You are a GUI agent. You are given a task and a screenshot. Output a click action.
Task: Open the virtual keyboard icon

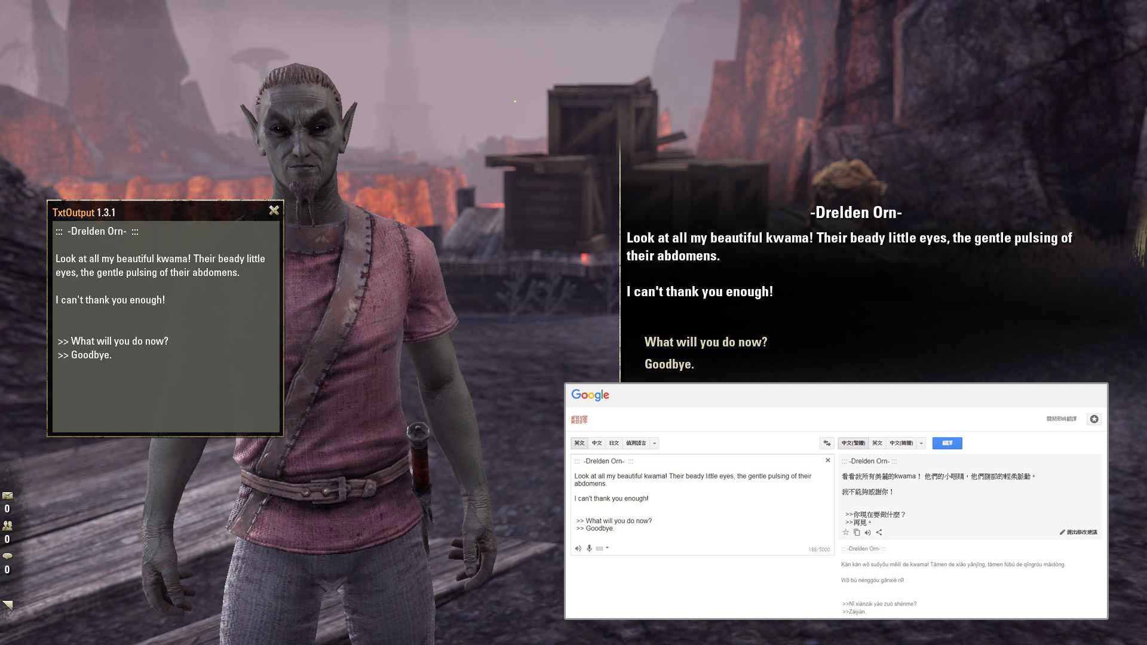point(599,548)
